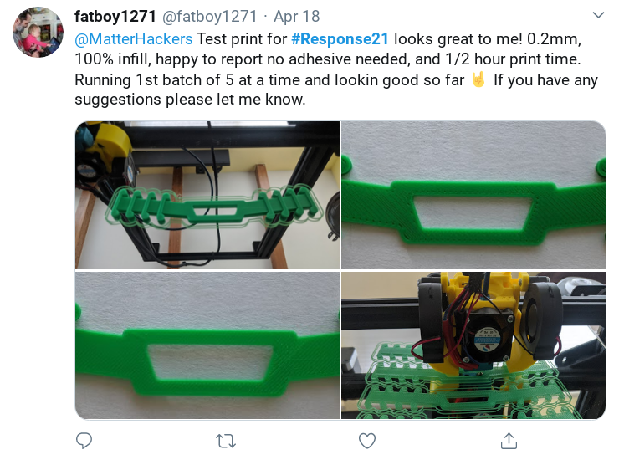Click the rock-on hand emoji in tweet
619x460 pixels.
[x=478, y=79]
